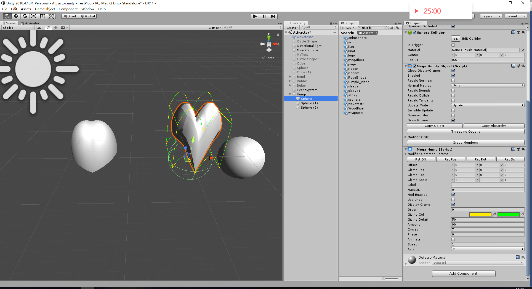Click search by label icon in Project
The image size is (532, 289).
tap(398, 28)
